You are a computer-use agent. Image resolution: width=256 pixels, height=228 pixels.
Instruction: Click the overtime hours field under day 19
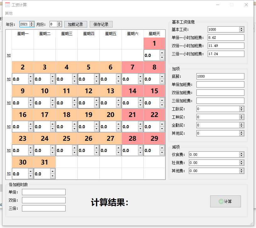coord(86,127)
